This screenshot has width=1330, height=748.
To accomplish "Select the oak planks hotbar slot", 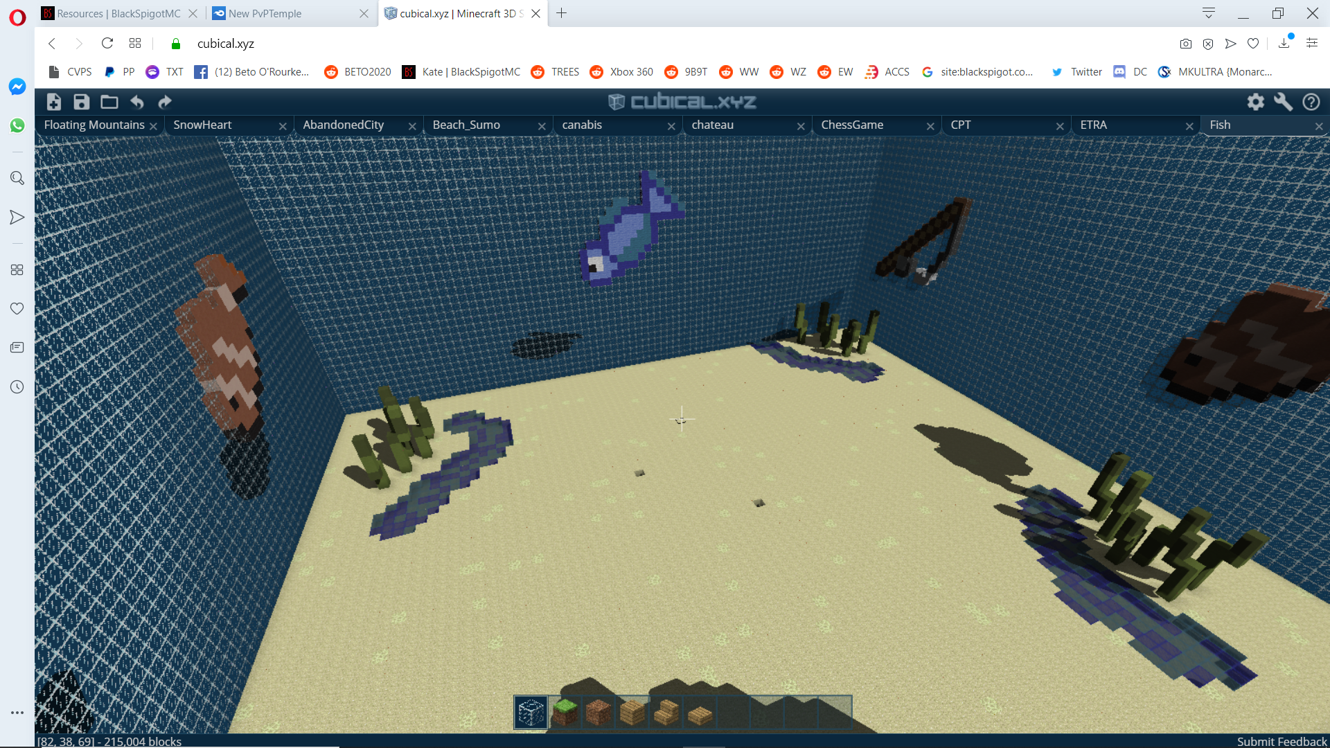I will tap(632, 712).
